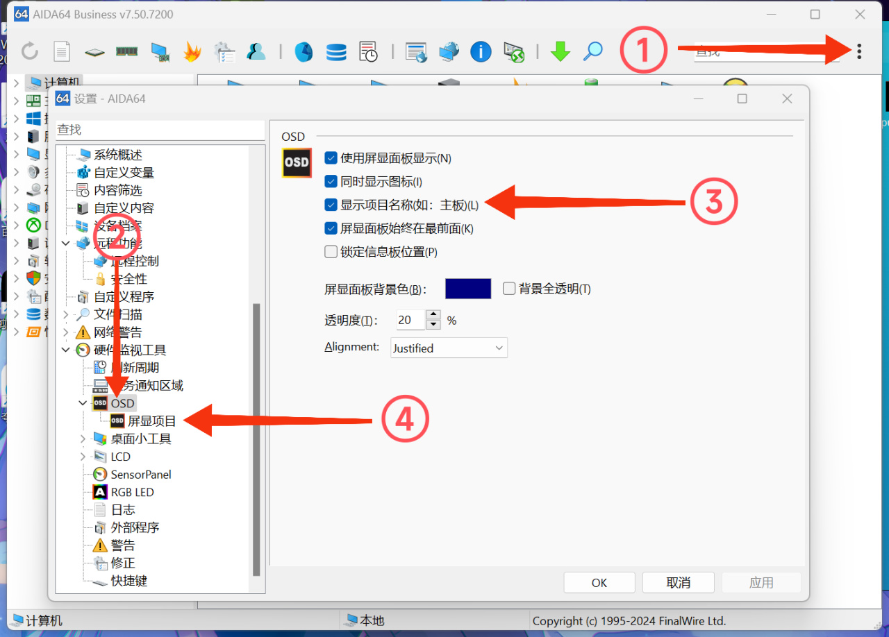Click the remote monitor green badge toolbar icon
Screen dimensions: 889x637
[x=513, y=51]
